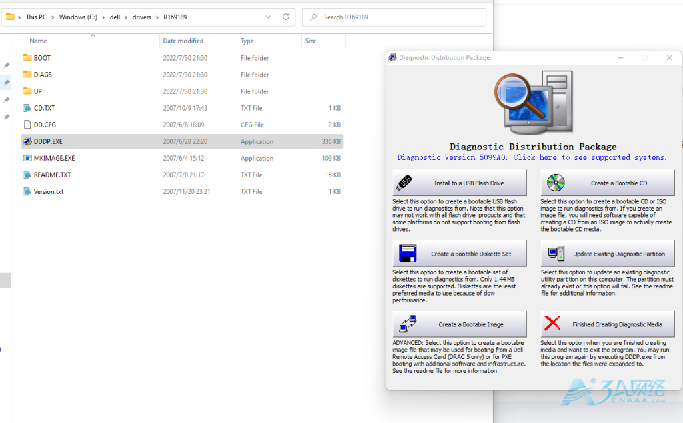Click Create a Bootable Image button
Viewport: 683px width, 423px height.
pyautogui.click(x=460, y=324)
